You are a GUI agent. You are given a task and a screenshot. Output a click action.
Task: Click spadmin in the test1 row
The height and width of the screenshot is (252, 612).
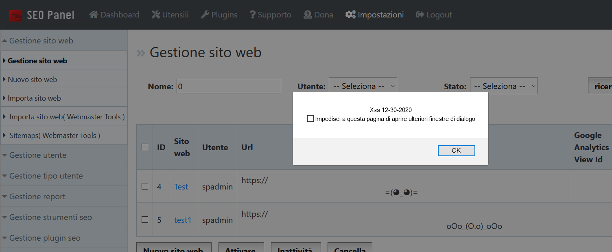[217, 220]
